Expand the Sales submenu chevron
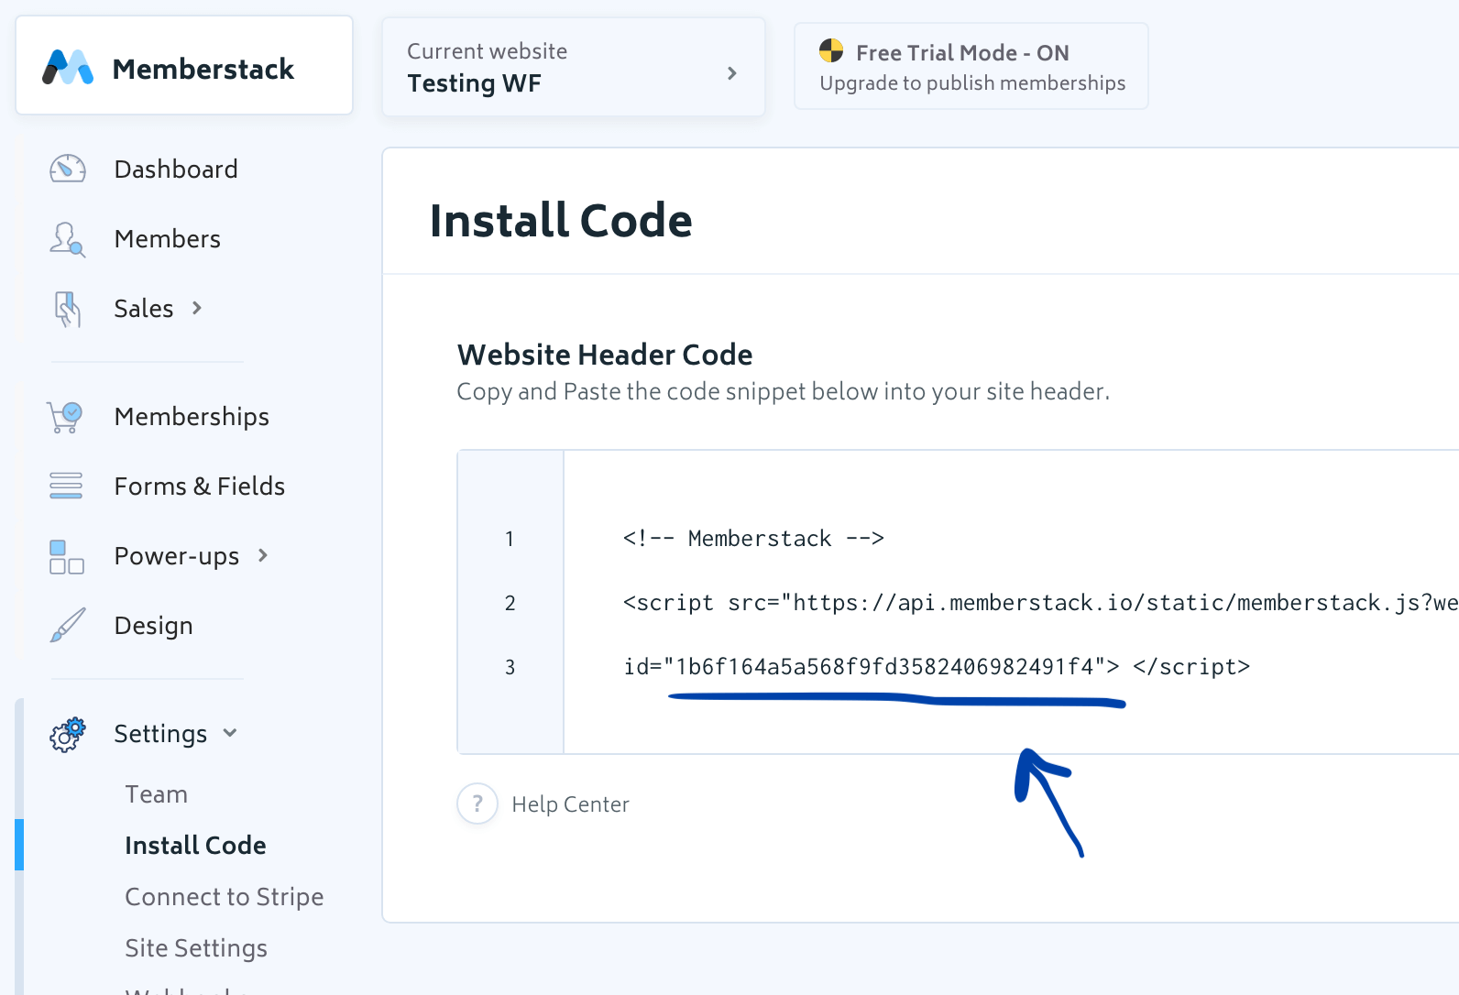 pos(197,308)
